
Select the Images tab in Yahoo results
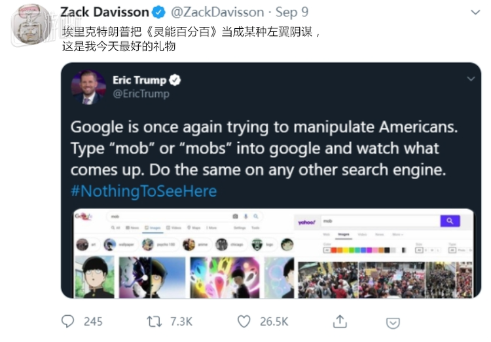344,235
